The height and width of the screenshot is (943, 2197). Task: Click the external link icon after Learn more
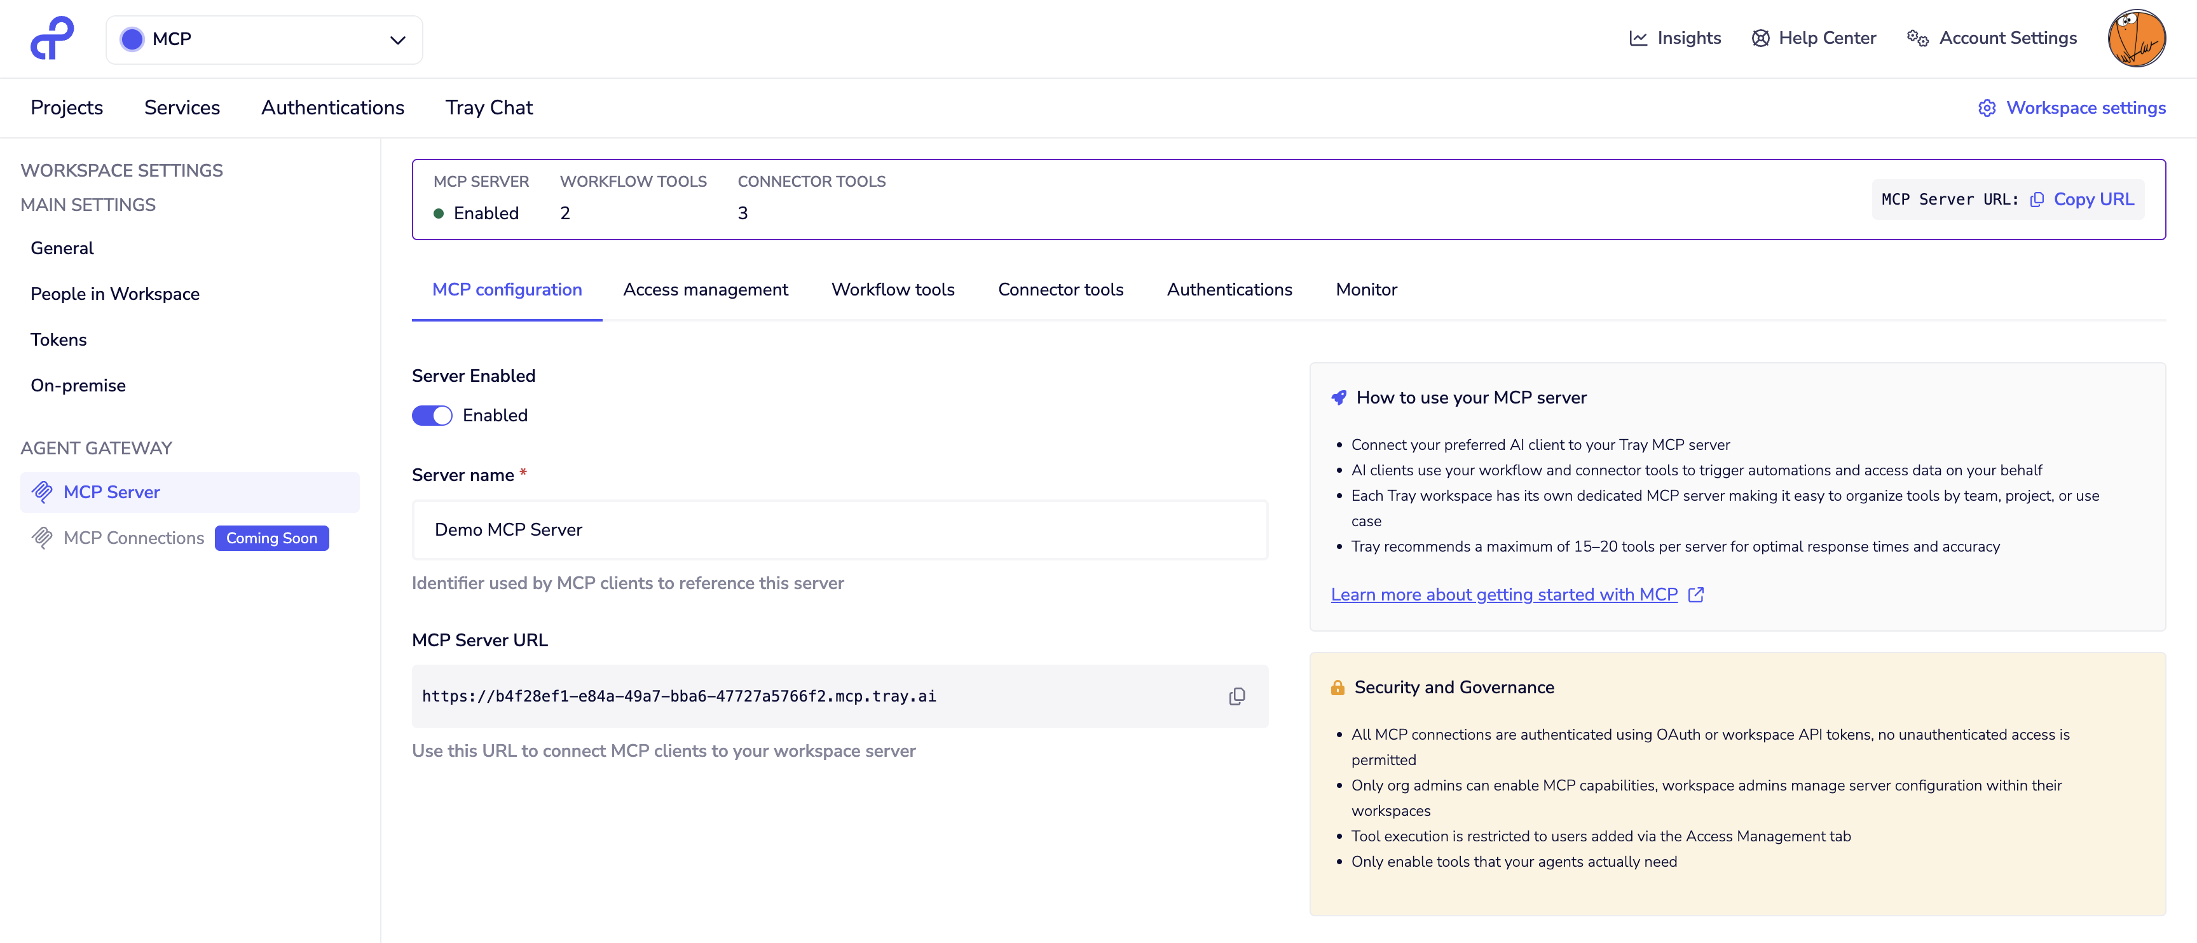coord(1696,595)
